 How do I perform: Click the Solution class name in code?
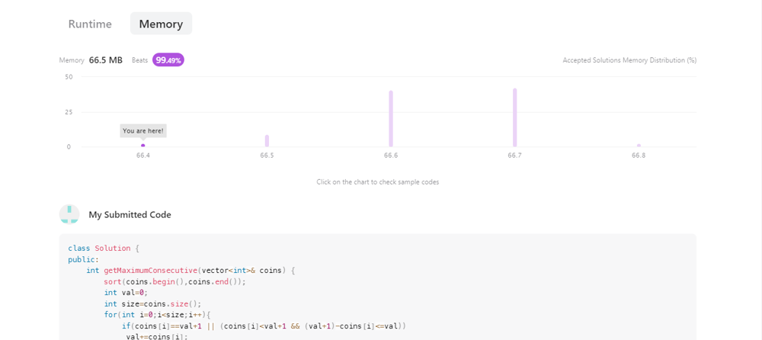click(113, 248)
